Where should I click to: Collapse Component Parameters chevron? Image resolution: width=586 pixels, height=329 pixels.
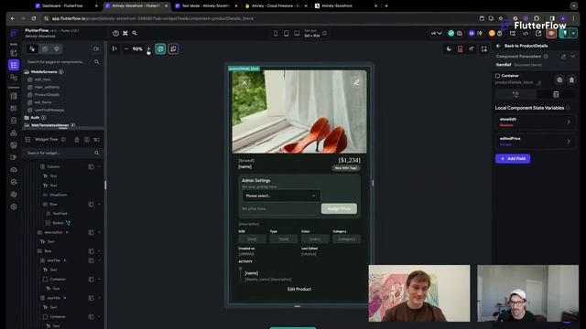pos(573,57)
